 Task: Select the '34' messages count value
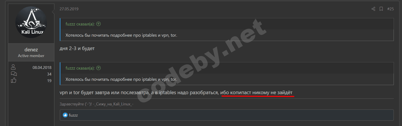[49, 74]
